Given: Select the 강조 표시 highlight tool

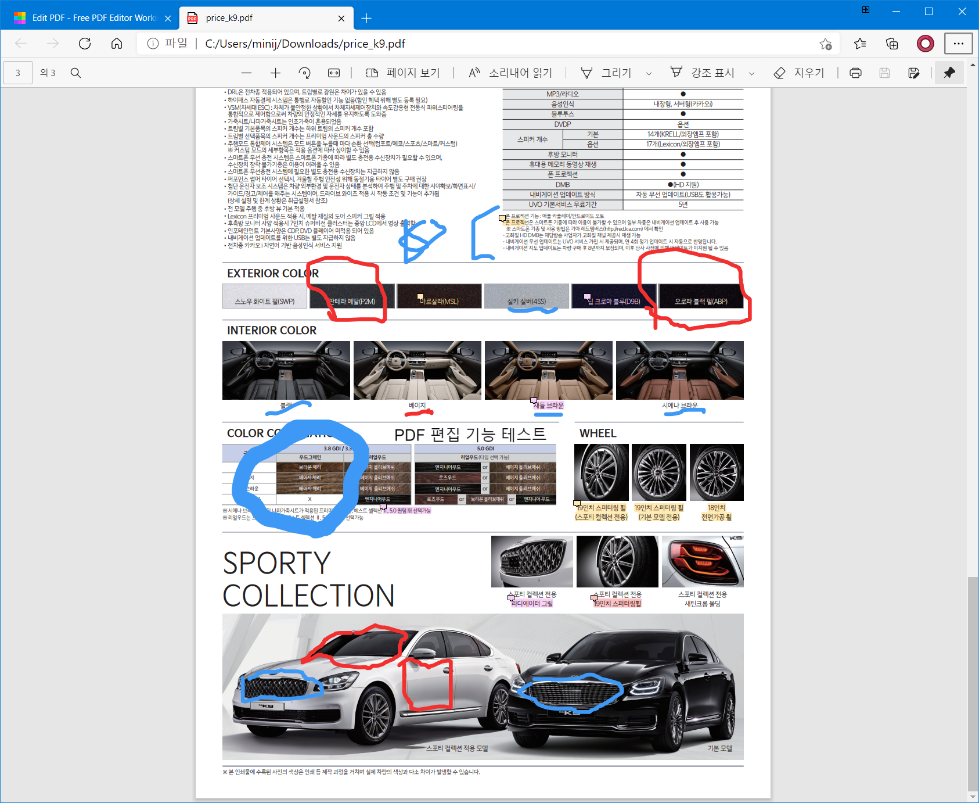Looking at the screenshot, I should pyautogui.click(x=703, y=73).
